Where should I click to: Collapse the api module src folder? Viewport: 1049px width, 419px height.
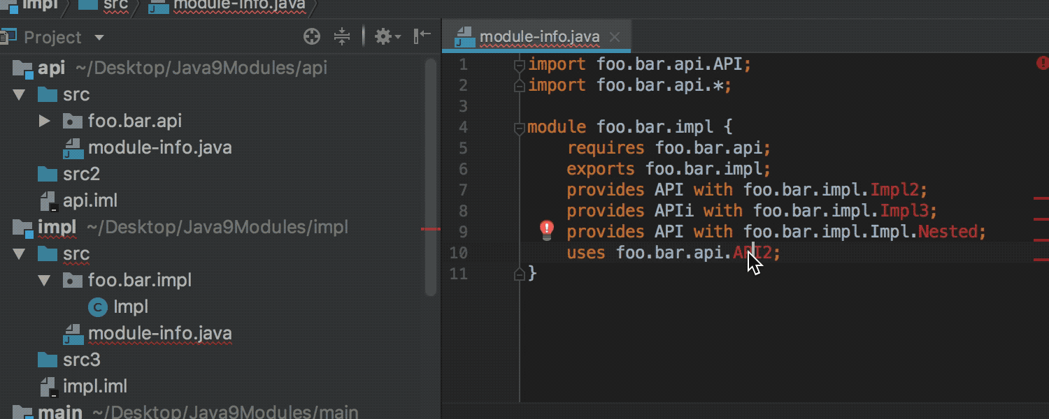click(19, 94)
